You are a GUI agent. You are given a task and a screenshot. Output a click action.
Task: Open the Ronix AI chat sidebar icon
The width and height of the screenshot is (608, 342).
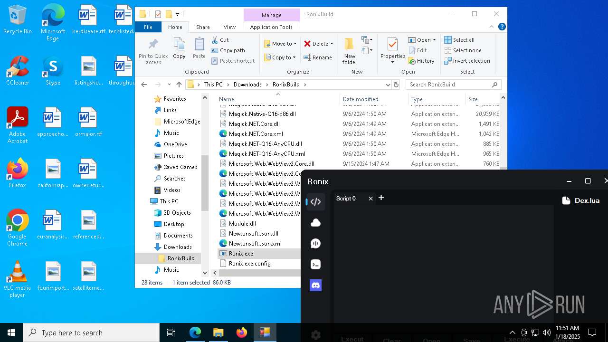point(315,244)
